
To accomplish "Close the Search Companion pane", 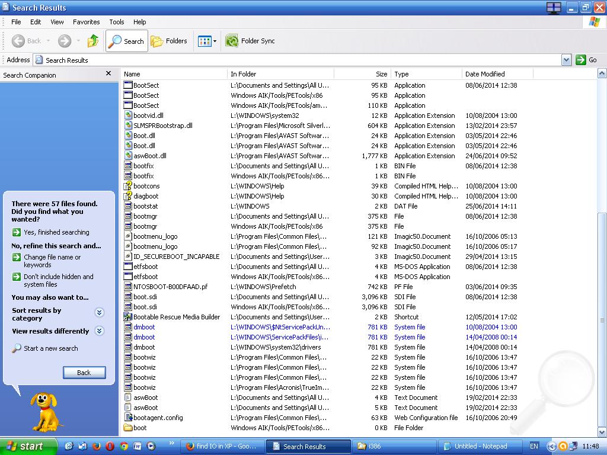I will [108, 73].
